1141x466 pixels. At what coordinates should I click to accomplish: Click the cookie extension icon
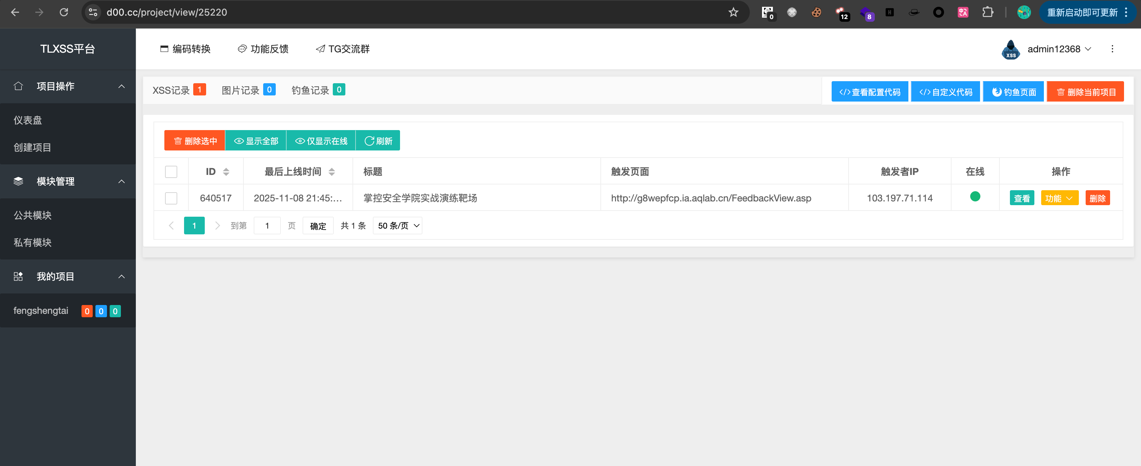point(816,13)
